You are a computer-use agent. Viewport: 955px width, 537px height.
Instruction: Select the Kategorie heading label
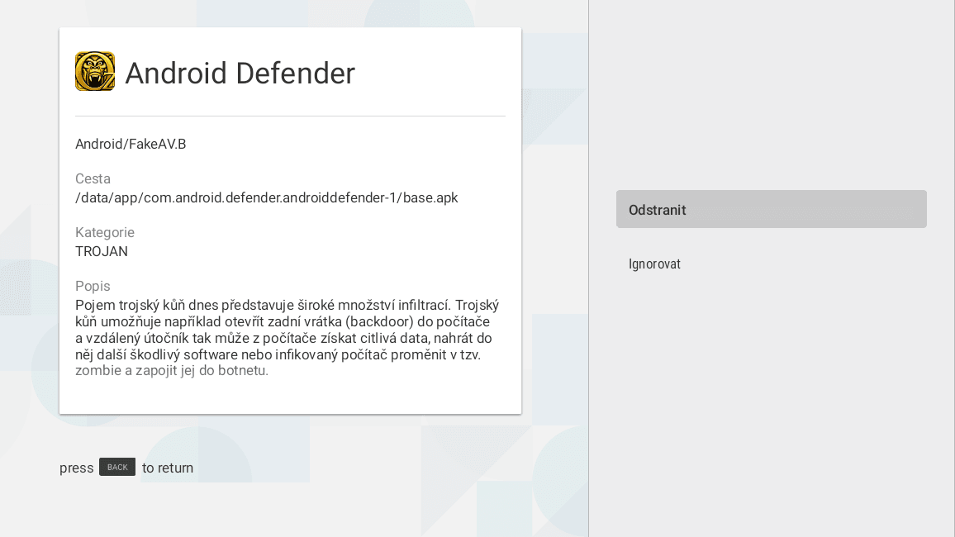click(105, 232)
